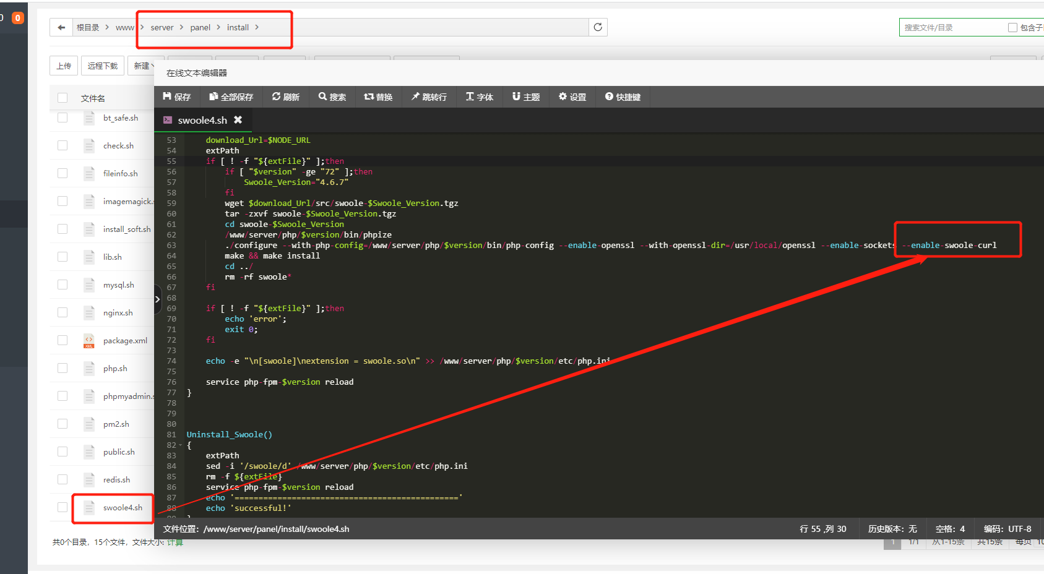Enable the 包含子 search option checkbox
The image size is (1044, 574).
point(1012,27)
